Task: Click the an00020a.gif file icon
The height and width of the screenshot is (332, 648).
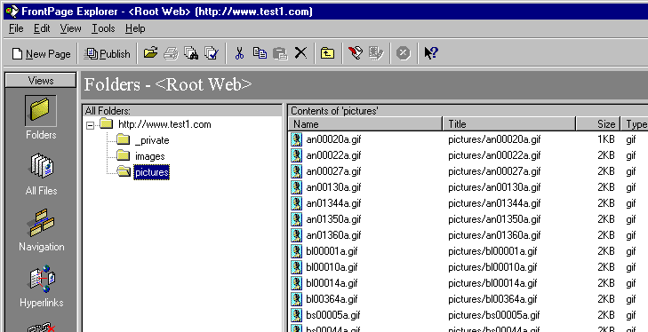Action: pyautogui.click(x=296, y=139)
